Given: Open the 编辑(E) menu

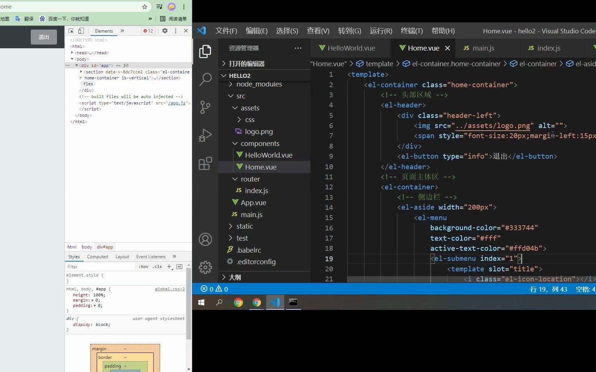Looking at the screenshot, I should tap(257, 31).
